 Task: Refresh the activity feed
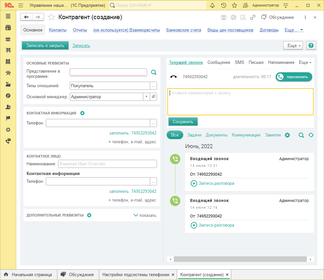coord(311,135)
